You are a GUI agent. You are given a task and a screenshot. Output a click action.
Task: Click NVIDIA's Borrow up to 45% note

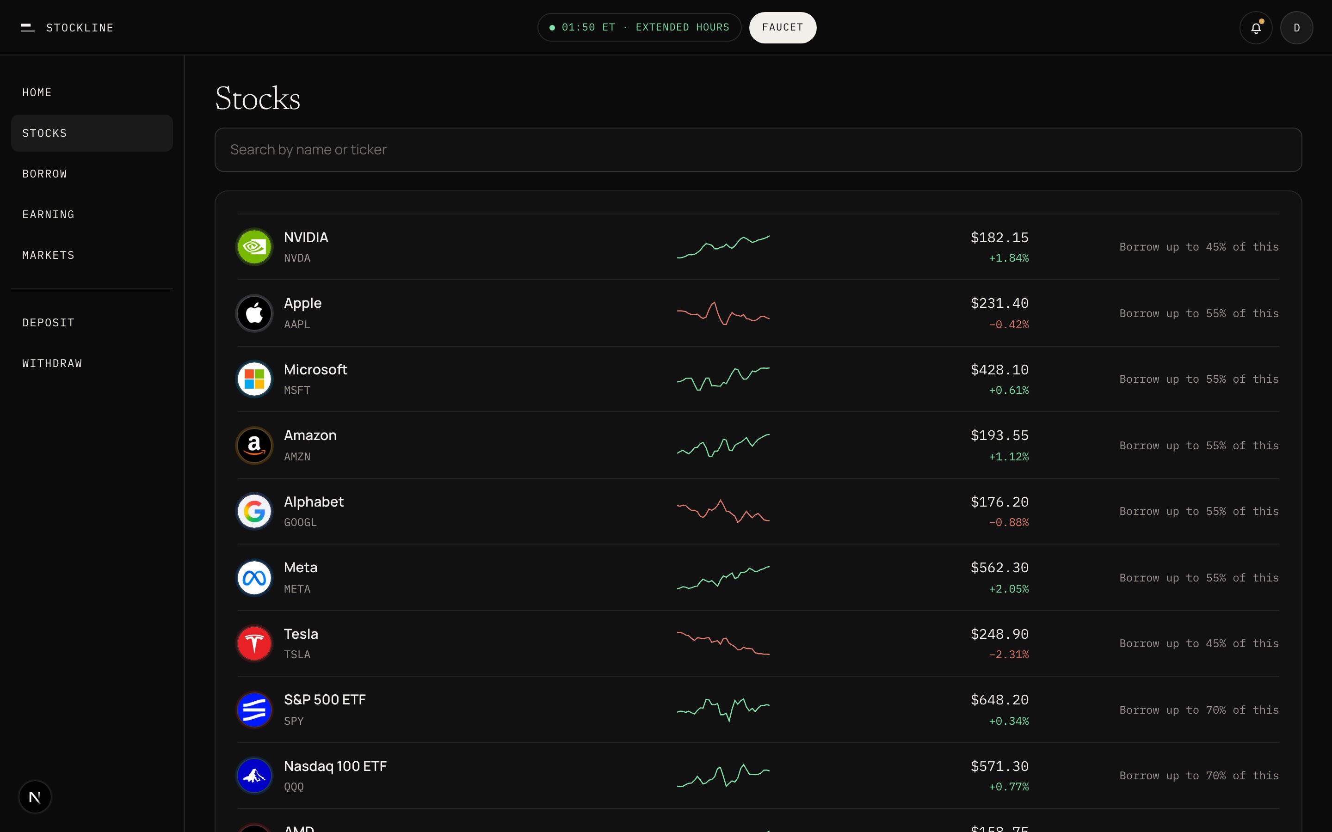click(1199, 247)
